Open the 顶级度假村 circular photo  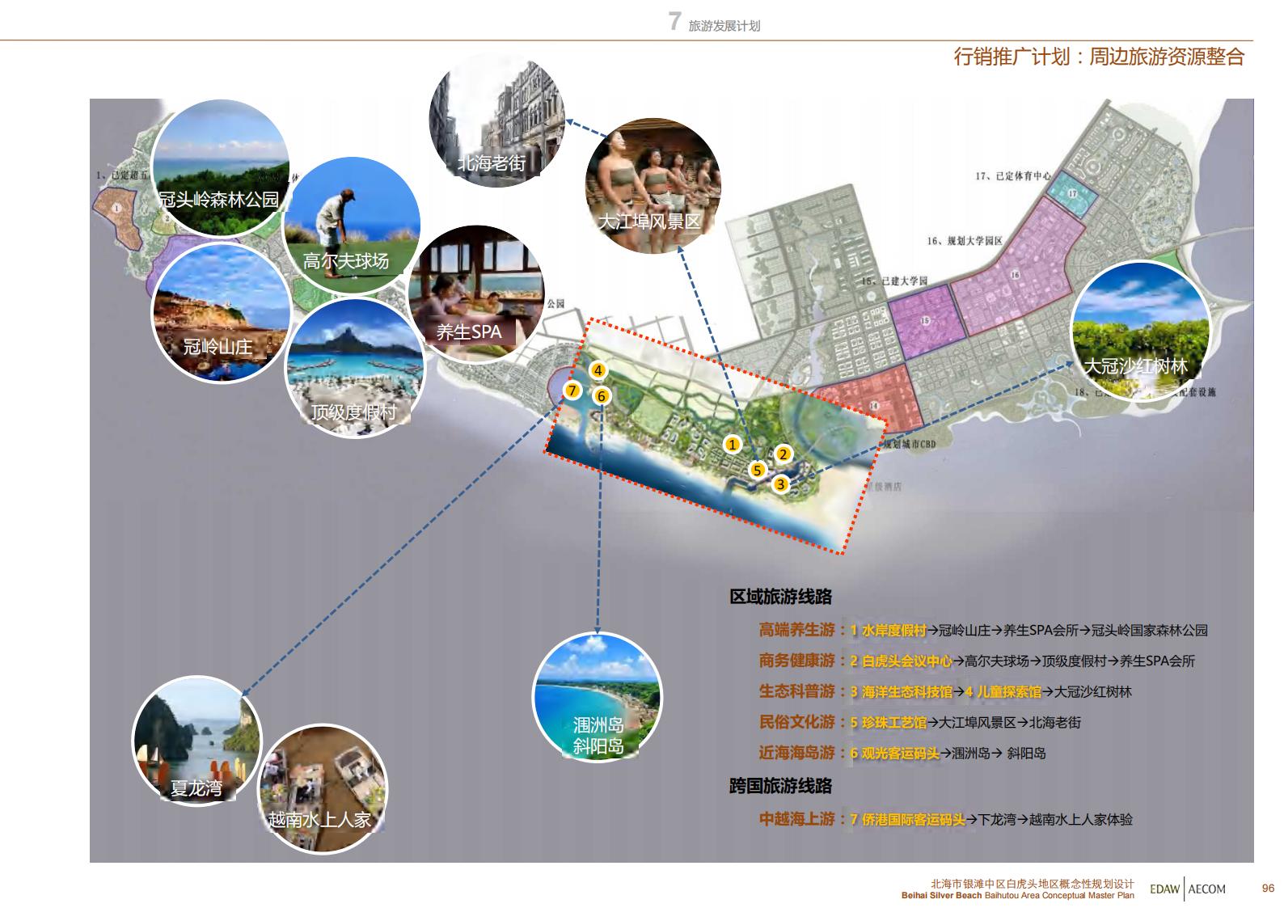[355, 368]
